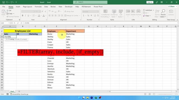Click the Align Left icon
179x100 pixels.
coord(50,16)
